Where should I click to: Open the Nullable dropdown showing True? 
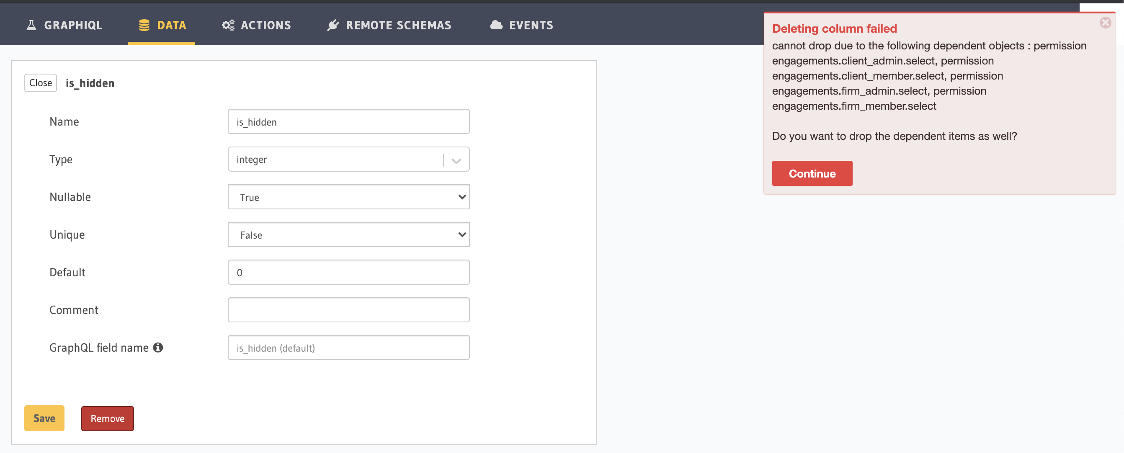point(348,197)
